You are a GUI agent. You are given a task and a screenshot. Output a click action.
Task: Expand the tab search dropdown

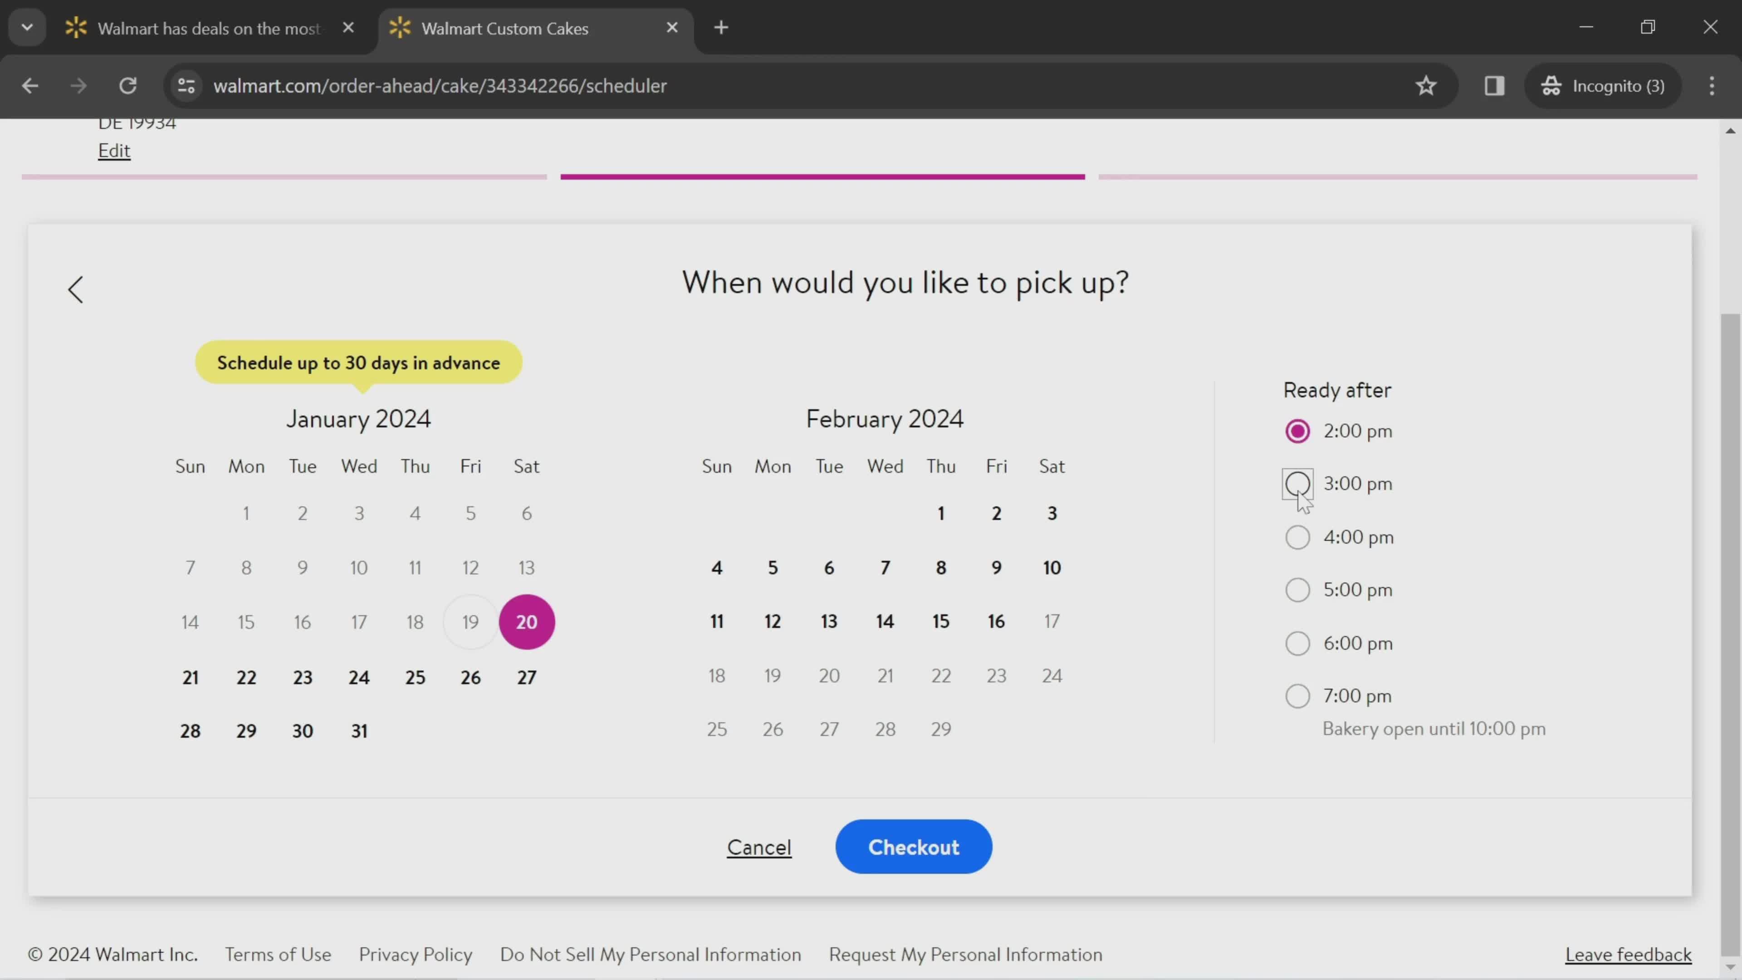click(27, 28)
